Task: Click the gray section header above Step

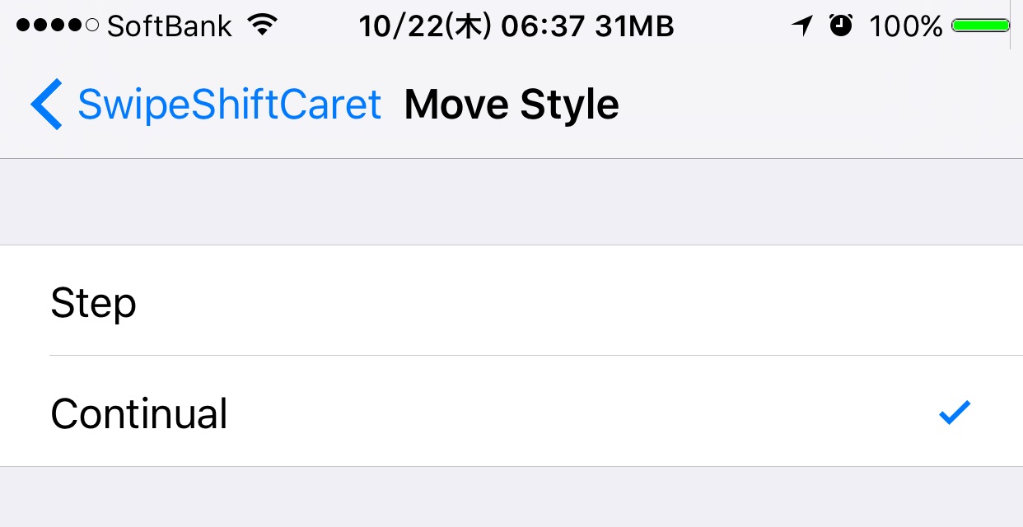Action: click(x=511, y=202)
